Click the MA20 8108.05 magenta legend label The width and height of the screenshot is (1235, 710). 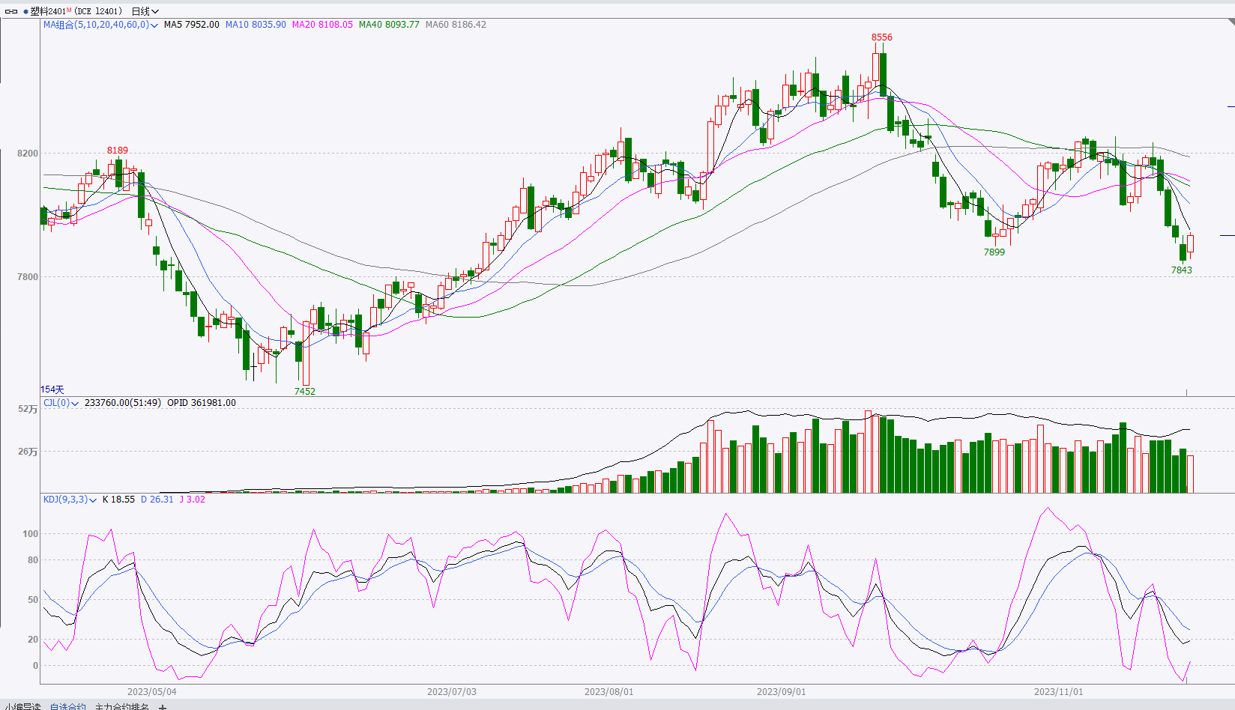pos(322,25)
